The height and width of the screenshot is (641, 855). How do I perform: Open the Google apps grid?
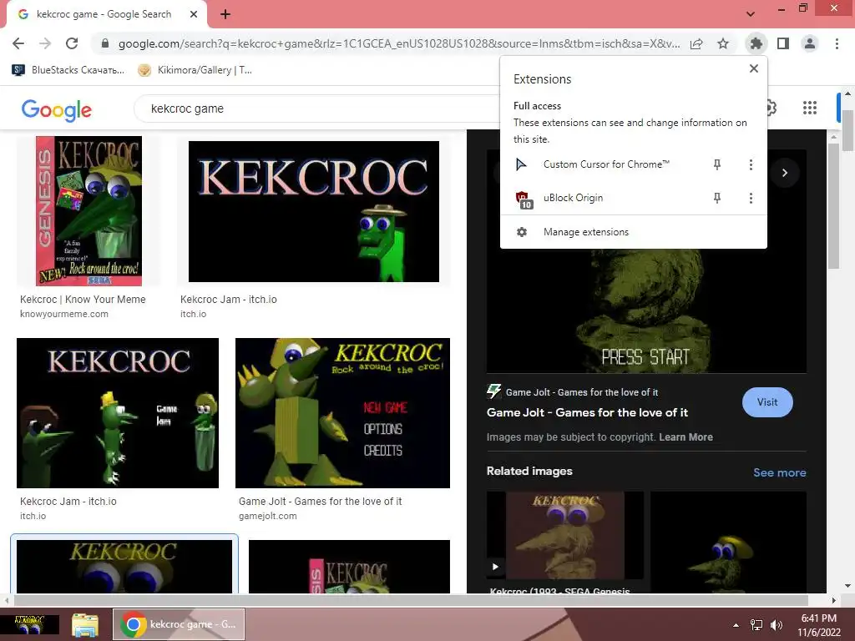click(810, 108)
